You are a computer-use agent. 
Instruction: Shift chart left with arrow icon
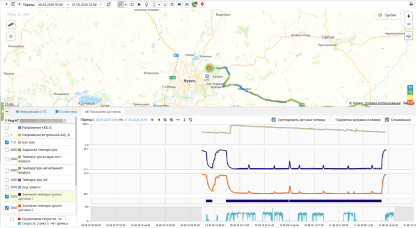(x=153, y=120)
